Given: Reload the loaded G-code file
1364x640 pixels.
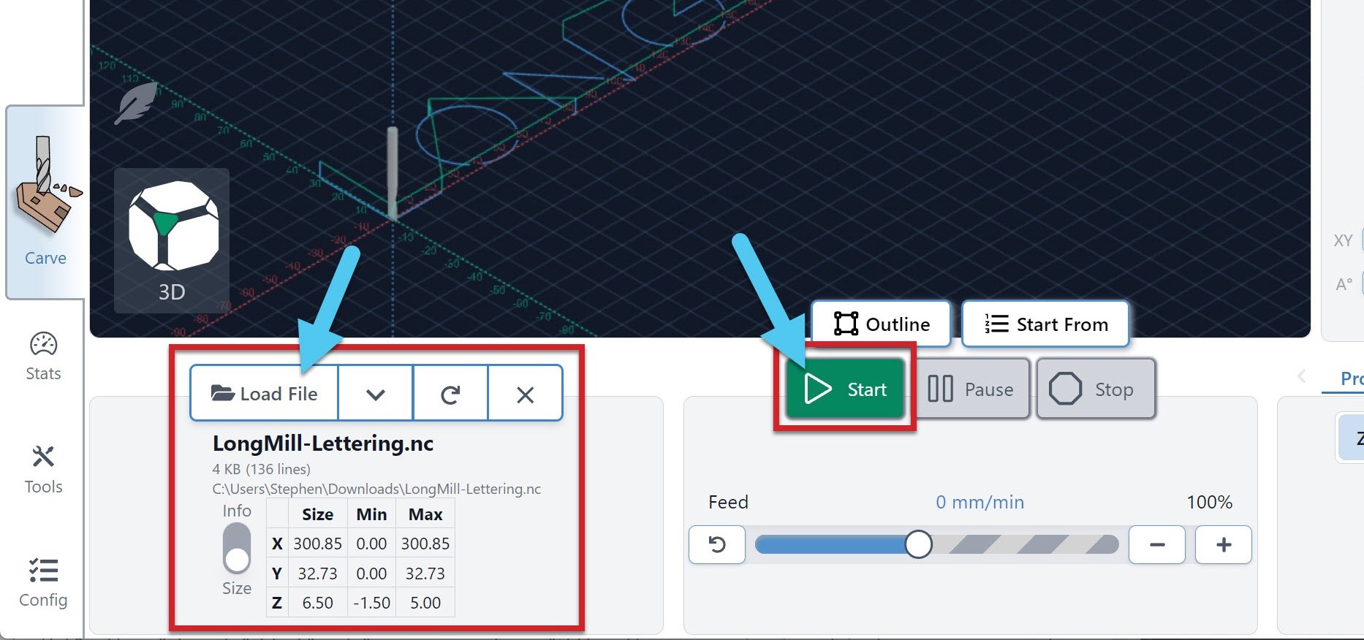Looking at the screenshot, I should [x=450, y=395].
